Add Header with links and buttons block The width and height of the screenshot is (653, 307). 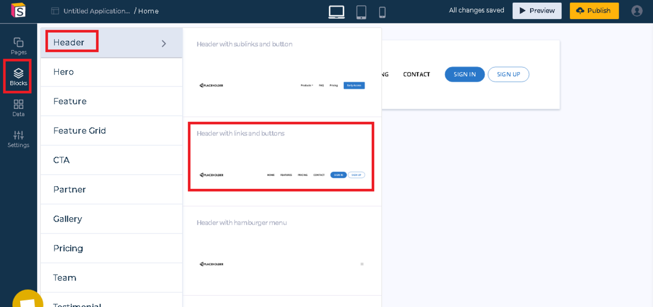282,162
